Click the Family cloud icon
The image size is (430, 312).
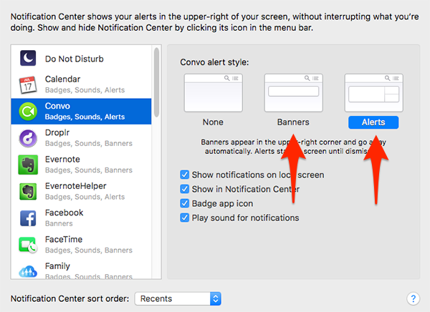[28, 270]
